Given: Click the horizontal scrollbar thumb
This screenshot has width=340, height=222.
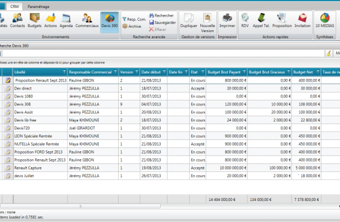Looking at the screenshot, I should point(80,206).
